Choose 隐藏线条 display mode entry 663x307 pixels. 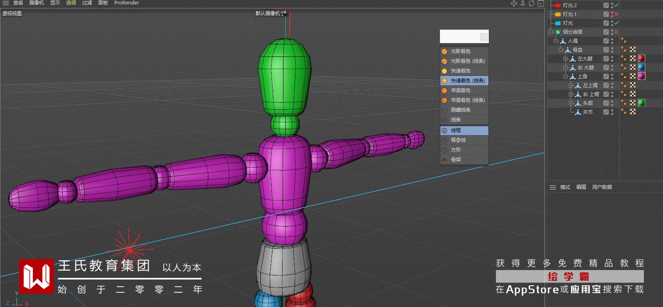click(x=464, y=110)
